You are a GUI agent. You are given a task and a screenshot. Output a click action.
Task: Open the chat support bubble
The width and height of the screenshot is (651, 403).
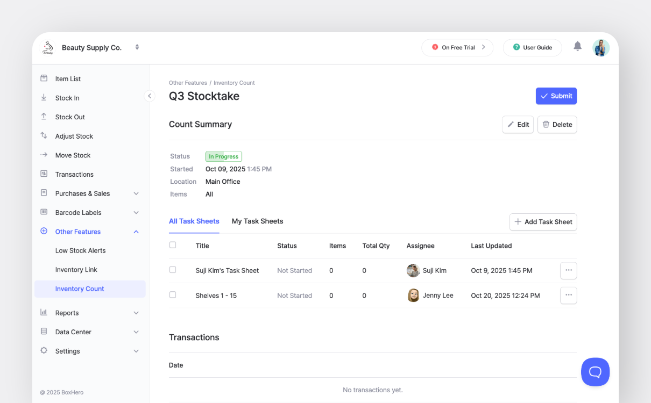coord(595,372)
